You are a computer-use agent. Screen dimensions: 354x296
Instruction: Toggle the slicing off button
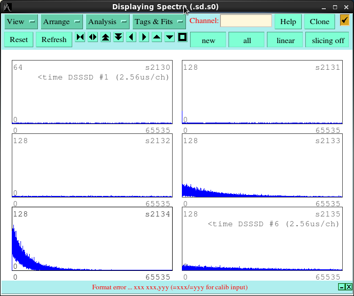click(328, 40)
